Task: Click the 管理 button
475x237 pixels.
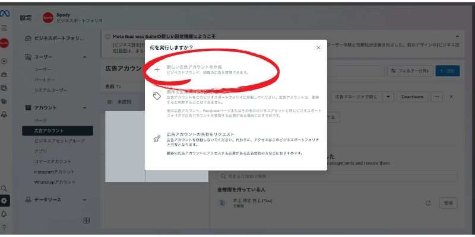Action: (448, 203)
